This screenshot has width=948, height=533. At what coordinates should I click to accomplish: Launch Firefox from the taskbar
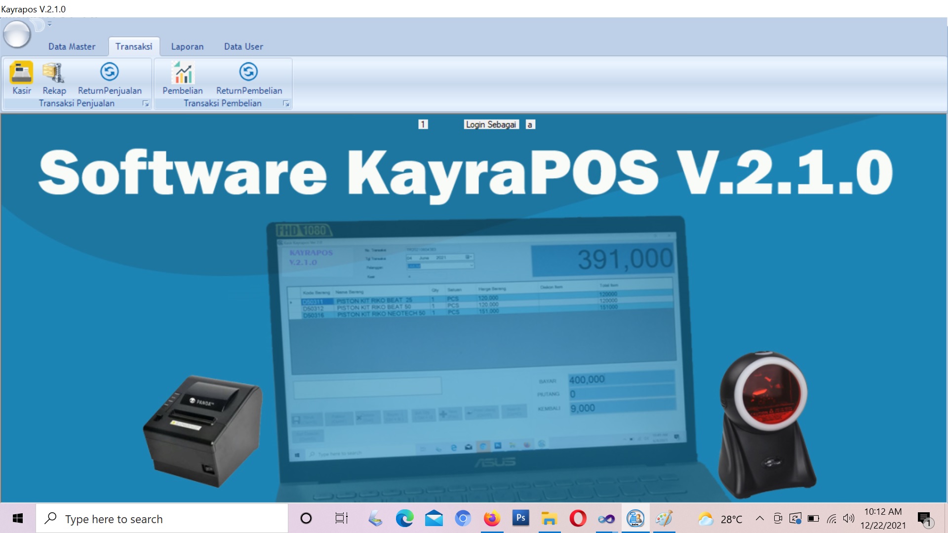point(492,518)
